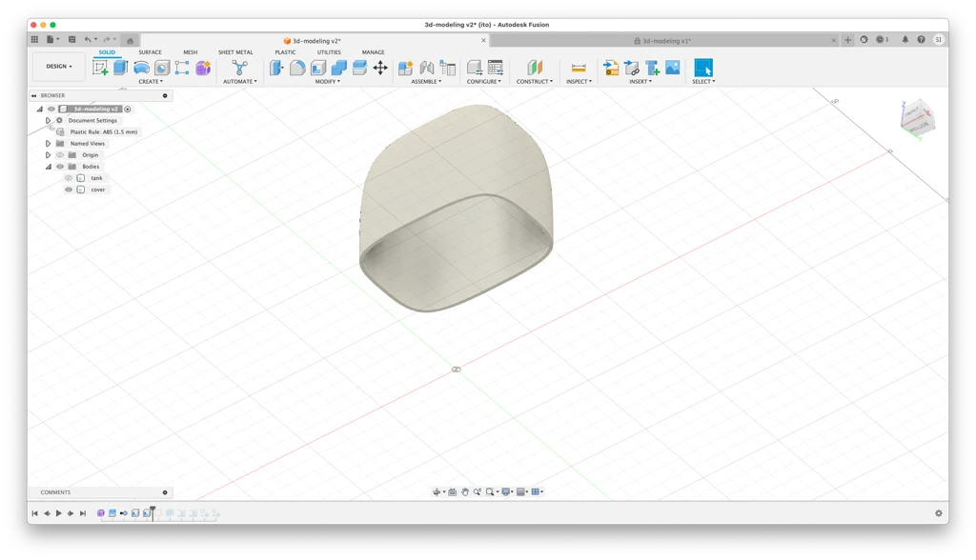Toggle visibility of the Origin folder

tap(60, 155)
